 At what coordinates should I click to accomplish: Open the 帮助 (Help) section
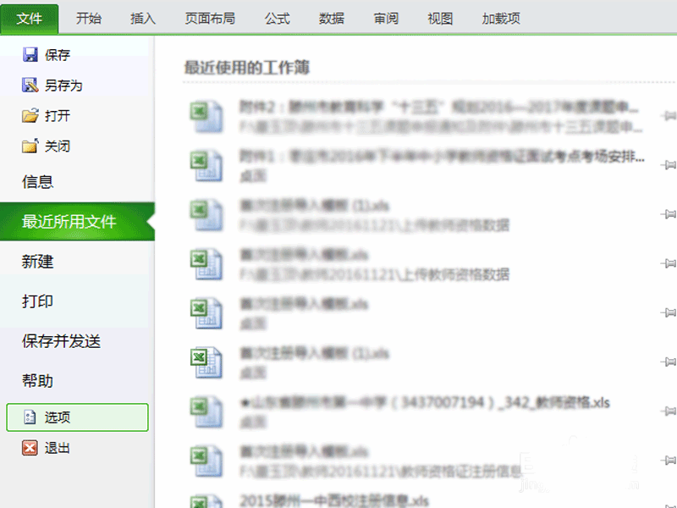tap(38, 381)
